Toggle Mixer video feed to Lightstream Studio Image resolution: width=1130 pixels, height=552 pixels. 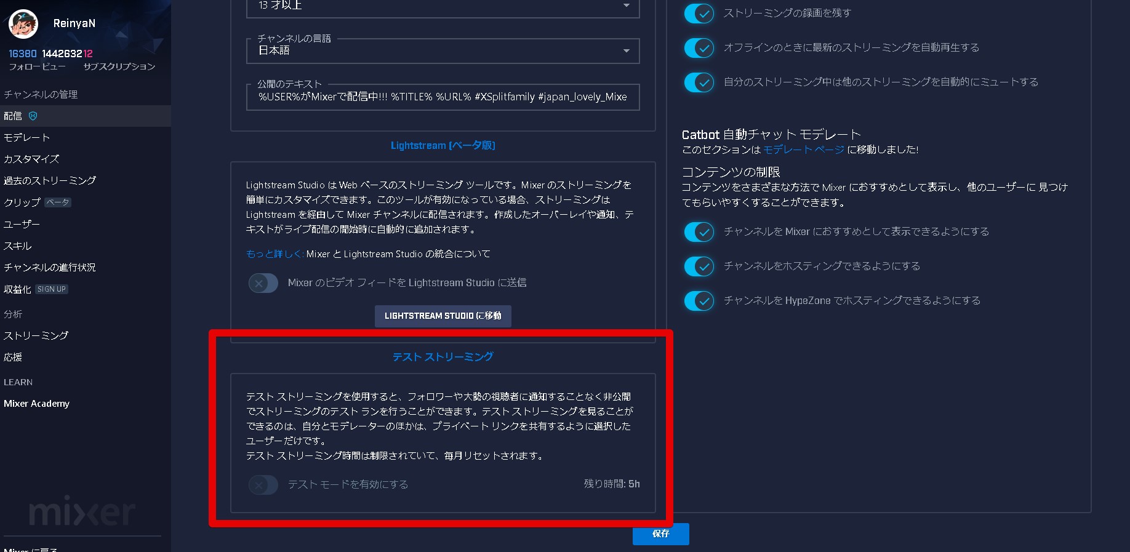(x=263, y=283)
